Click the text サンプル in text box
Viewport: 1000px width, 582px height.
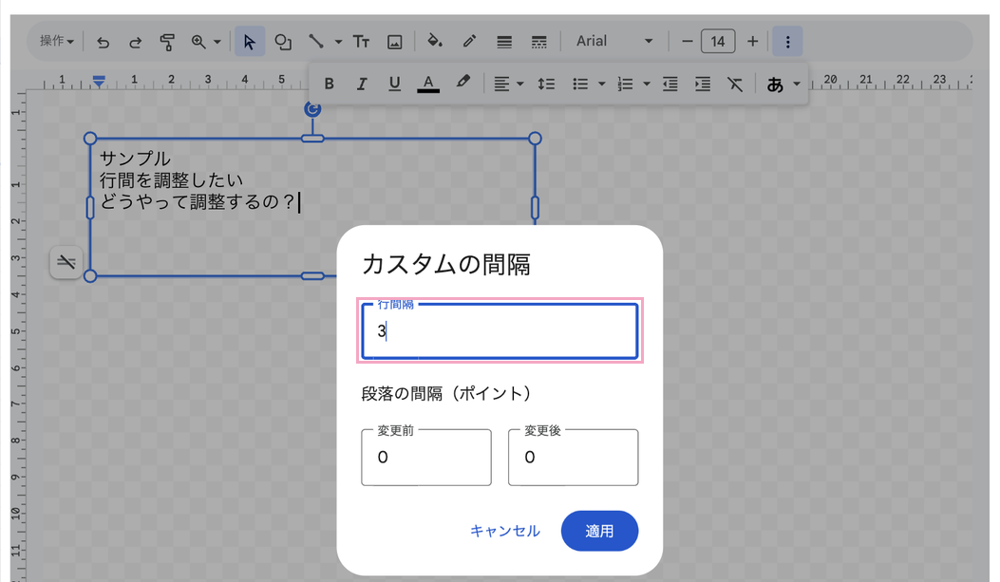(135, 159)
